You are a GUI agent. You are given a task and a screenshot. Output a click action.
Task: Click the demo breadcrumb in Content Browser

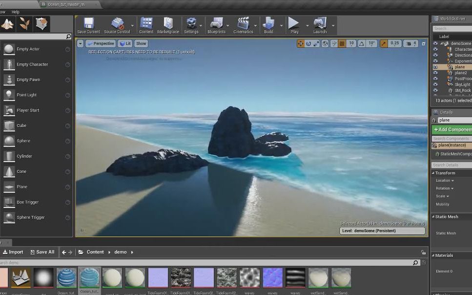coord(120,252)
